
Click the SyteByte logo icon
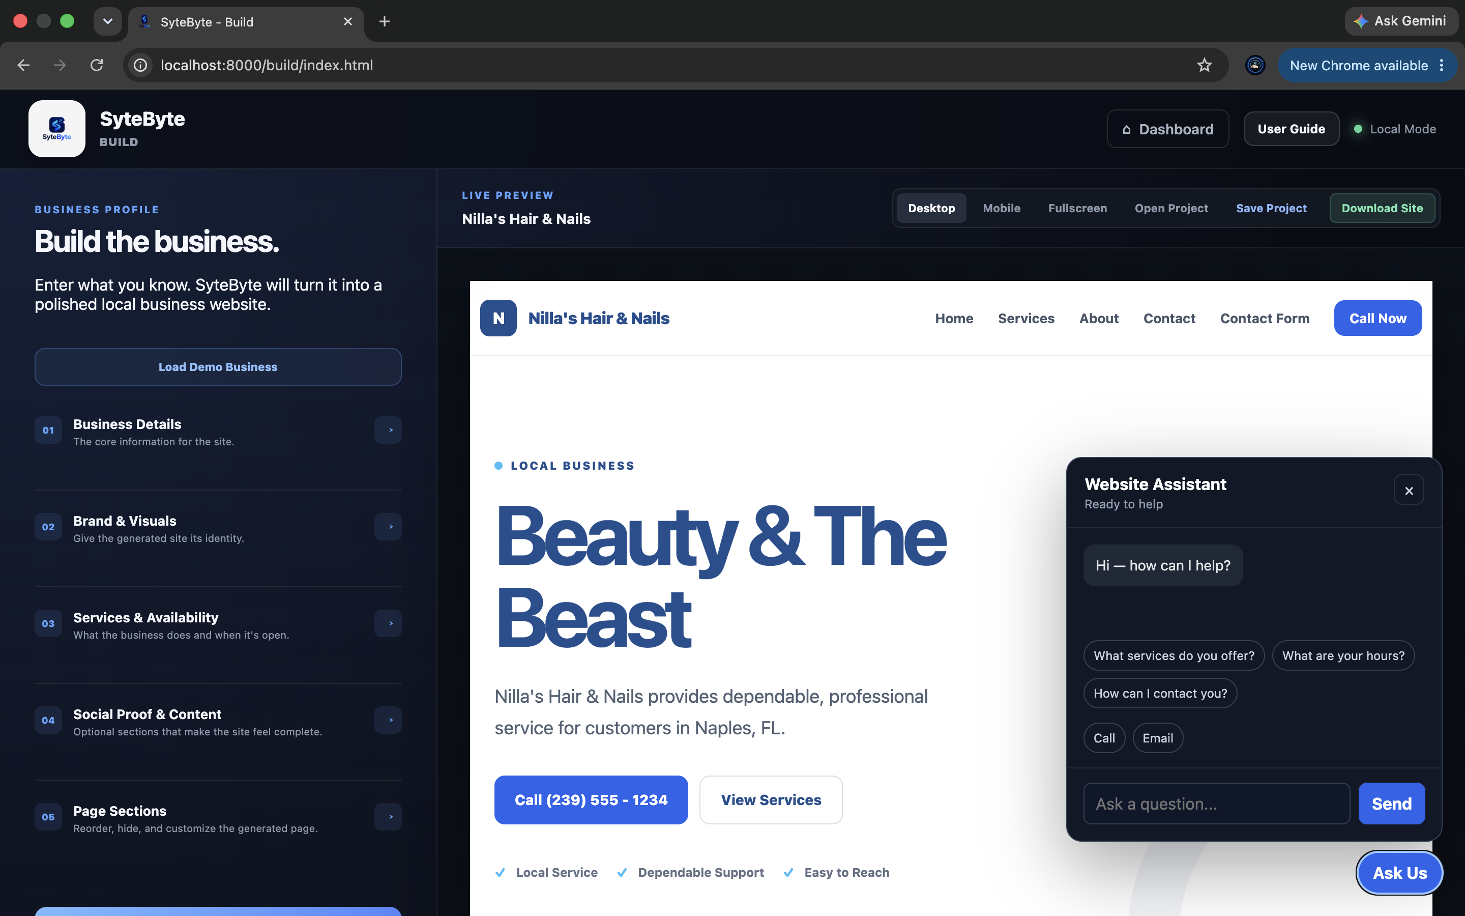click(57, 128)
